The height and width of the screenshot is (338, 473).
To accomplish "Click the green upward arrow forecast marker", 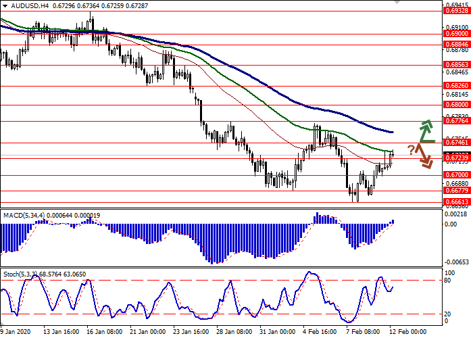I will coord(426,130).
